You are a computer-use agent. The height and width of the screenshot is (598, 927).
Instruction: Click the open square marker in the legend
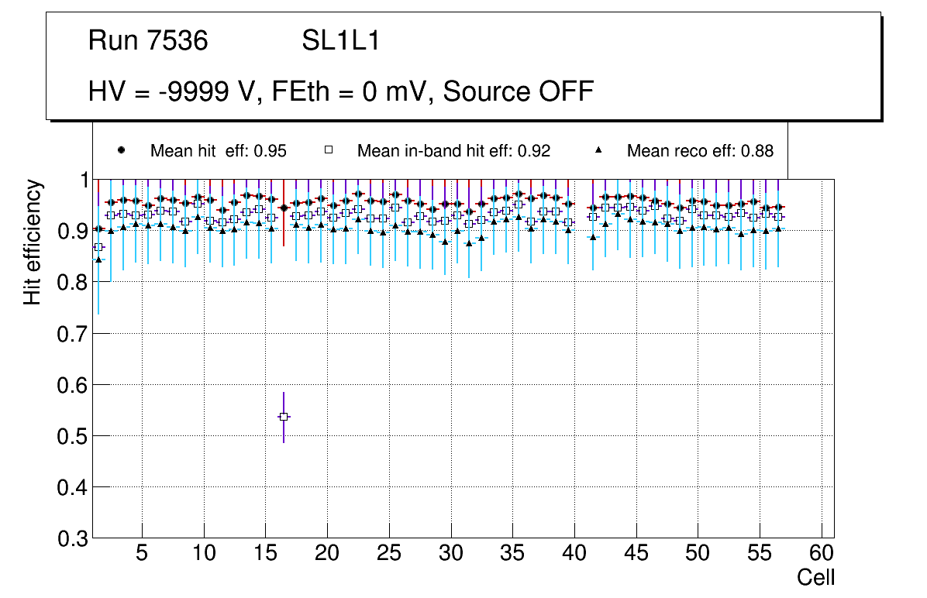click(328, 151)
